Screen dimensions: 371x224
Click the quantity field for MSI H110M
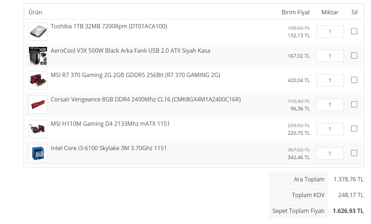pos(330,129)
